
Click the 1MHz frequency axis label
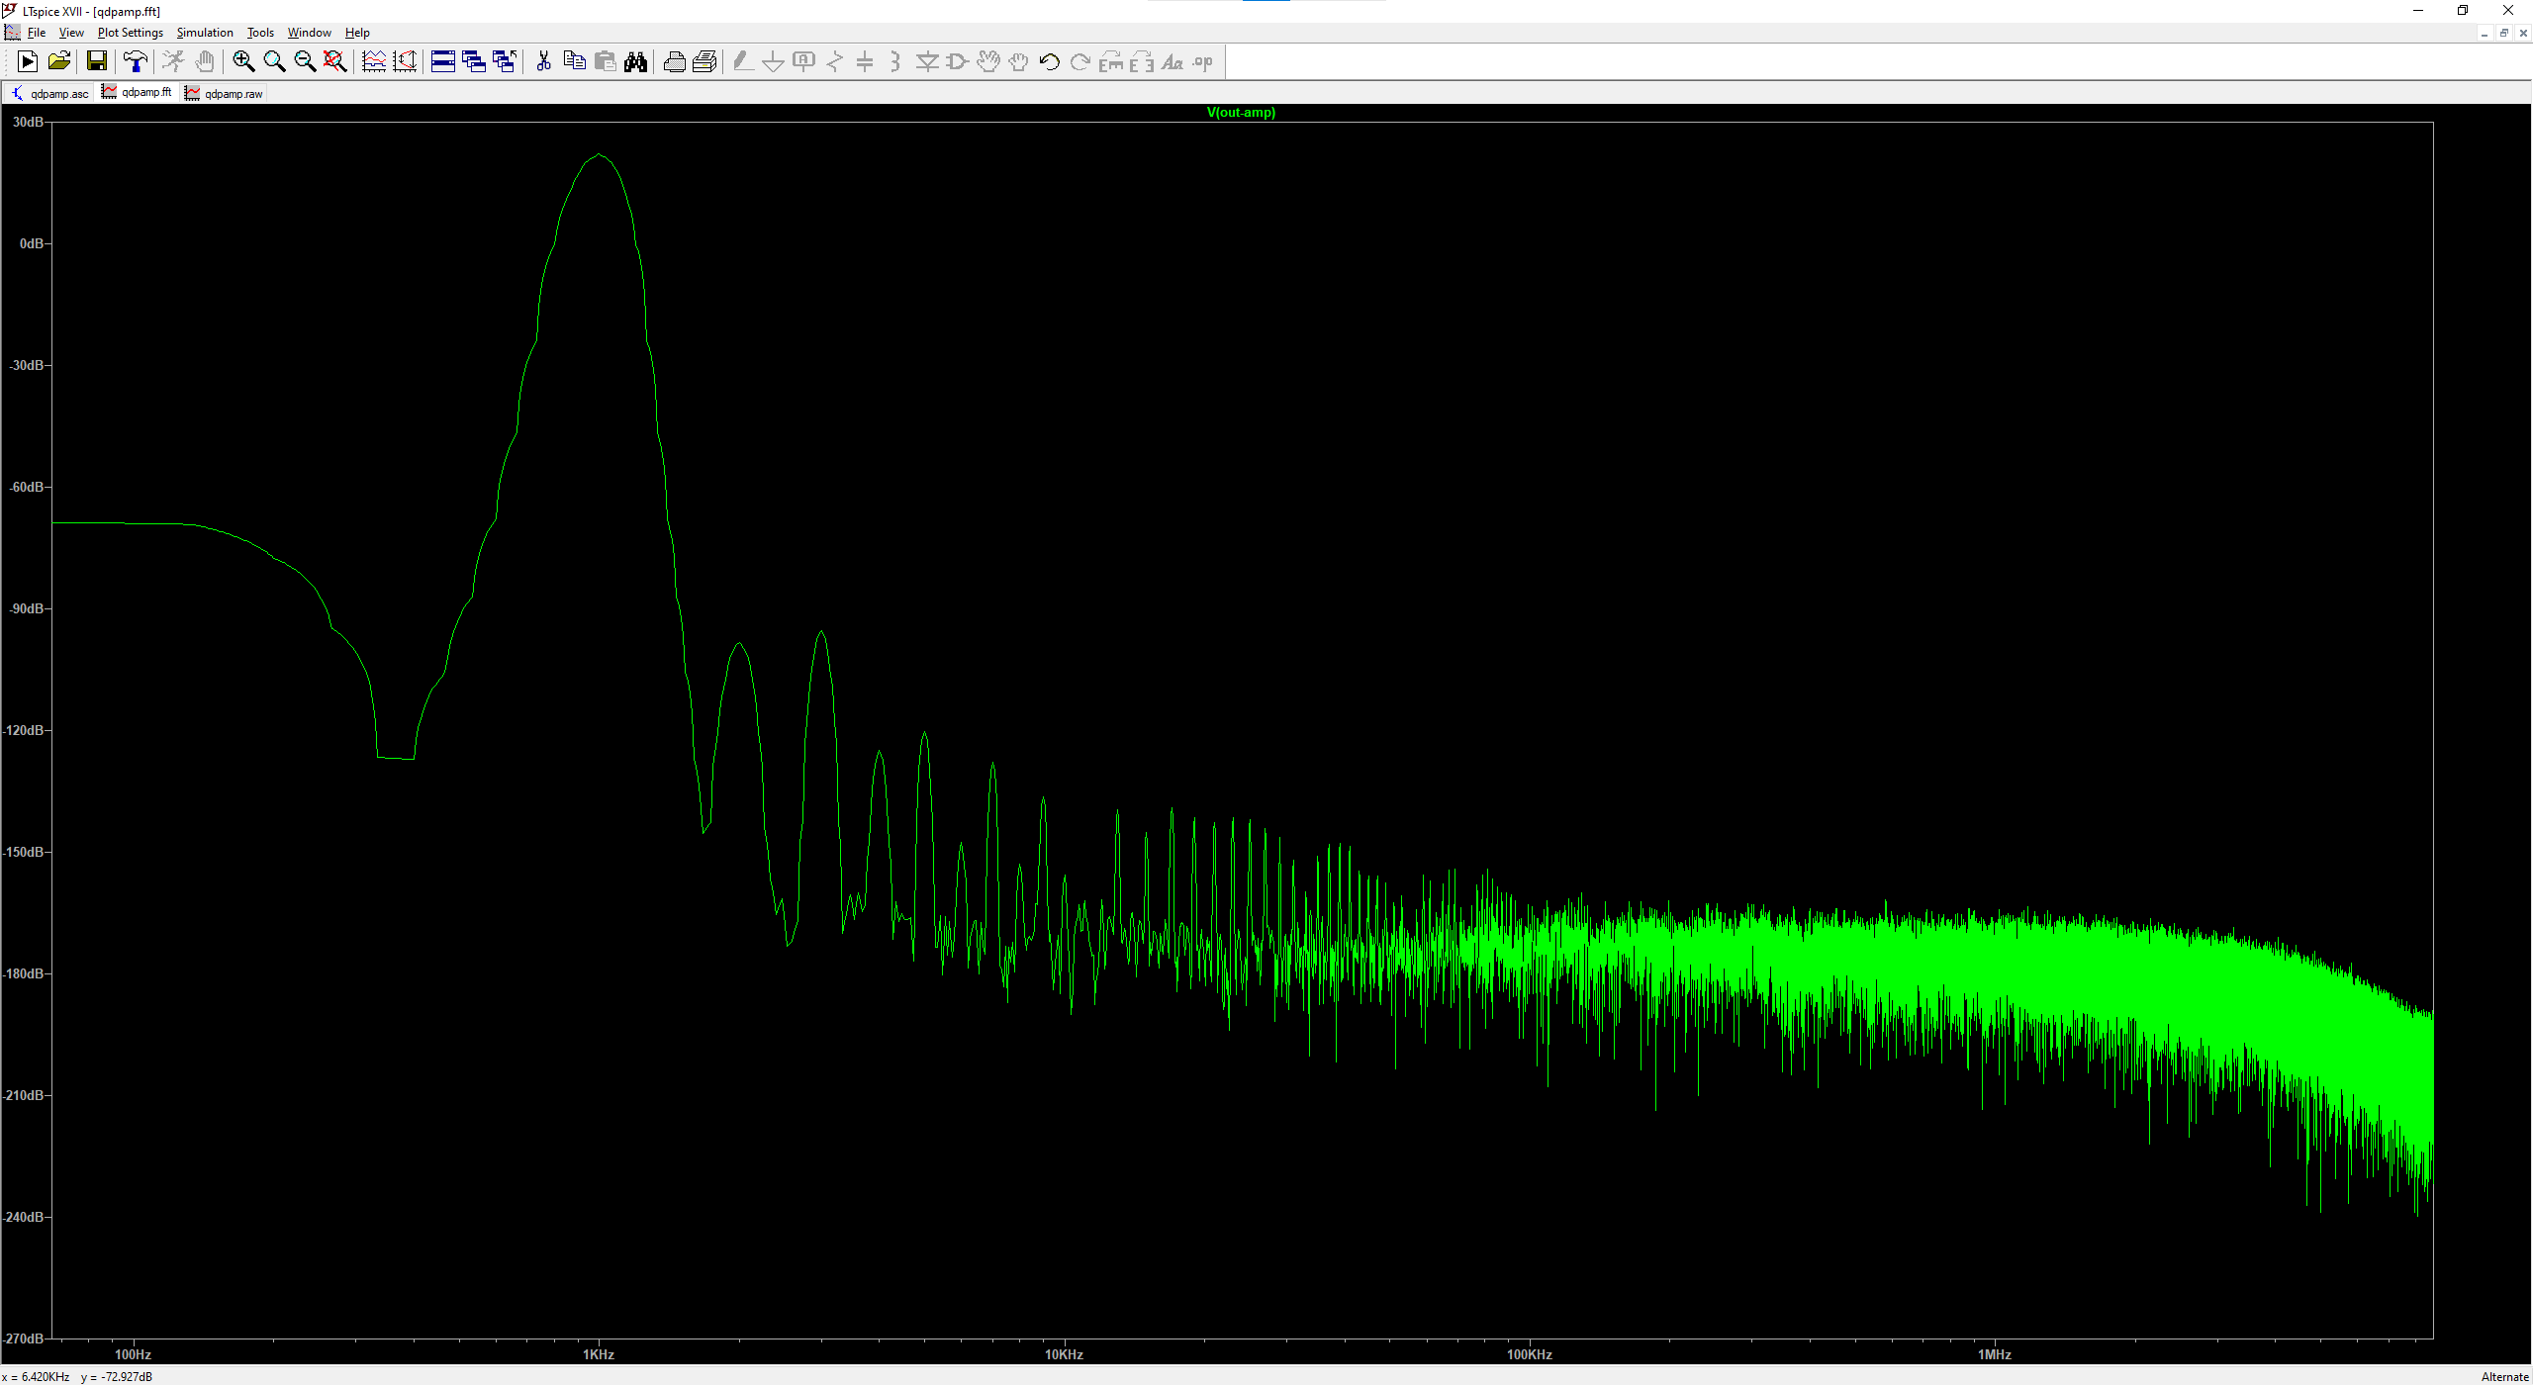[1995, 1354]
